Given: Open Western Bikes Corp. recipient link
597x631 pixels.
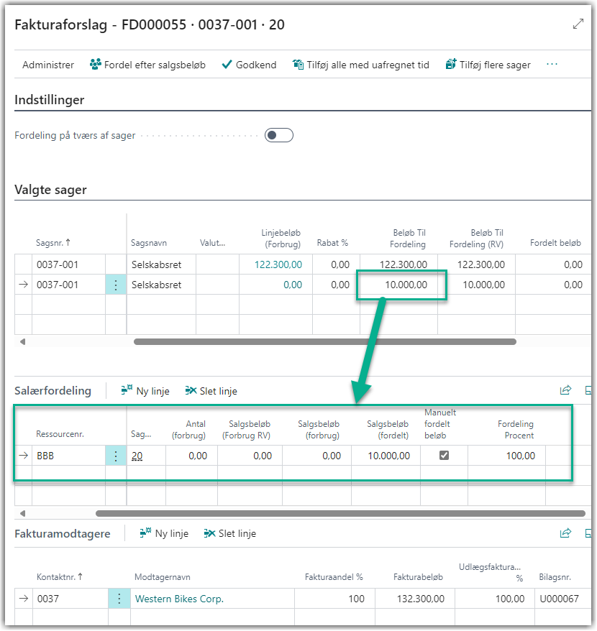Looking at the screenshot, I should 179,599.
